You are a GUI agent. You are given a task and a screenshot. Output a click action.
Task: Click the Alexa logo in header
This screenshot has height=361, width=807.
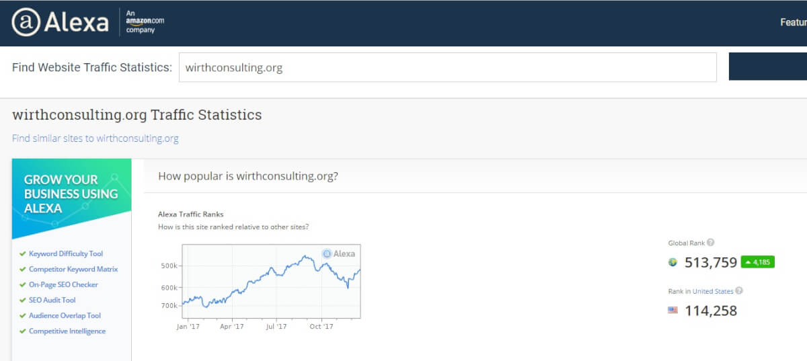pos(60,23)
